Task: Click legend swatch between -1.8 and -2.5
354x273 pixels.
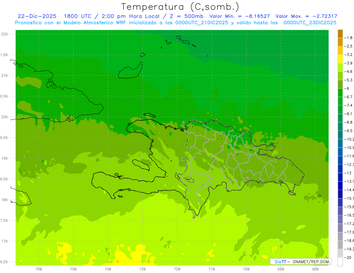Action: pos(340,42)
